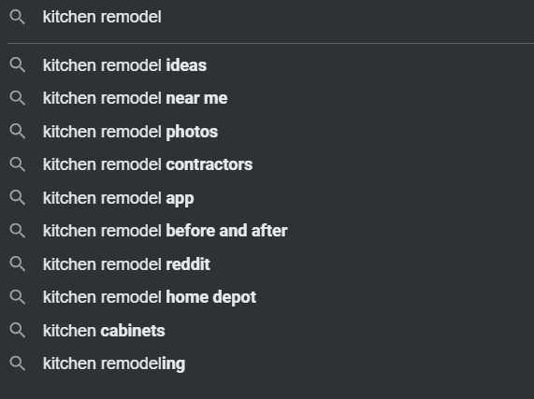Choose the 'kitchen cabinets' suggestion
Screen dimensions: 534x399
pos(267,330)
